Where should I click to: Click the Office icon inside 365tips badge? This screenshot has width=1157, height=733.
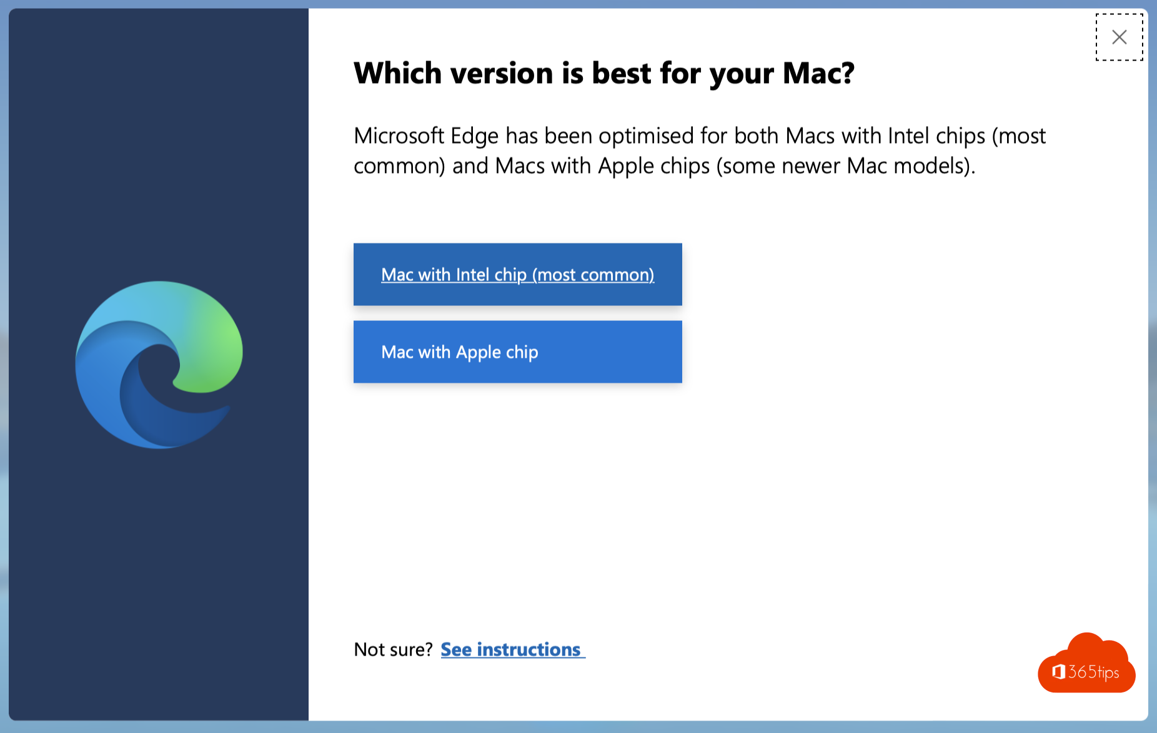pos(1058,672)
